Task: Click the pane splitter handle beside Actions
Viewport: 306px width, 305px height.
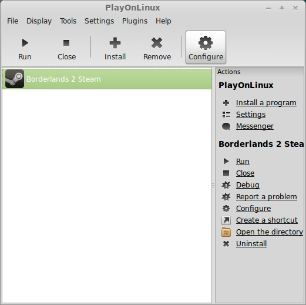Action: click(x=213, y=185)
